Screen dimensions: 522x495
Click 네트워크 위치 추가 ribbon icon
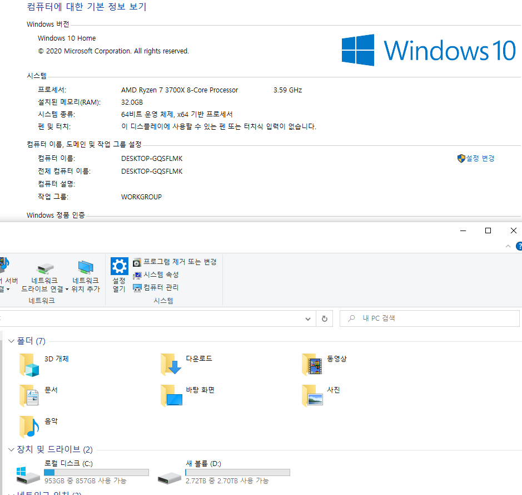pyautogui.click(x=86, y=268)
